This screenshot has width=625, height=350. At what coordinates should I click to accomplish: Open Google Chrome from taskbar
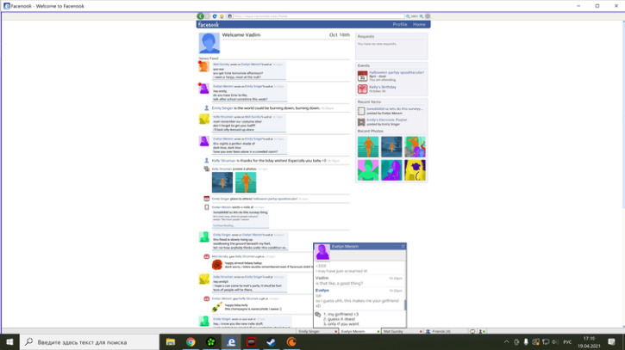click(x=191, y=342)
